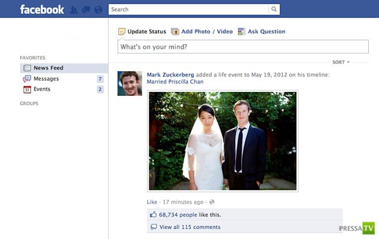Select the Ask Question tab
The width and height of the screenshot is (379, 239).
(262, 32)
